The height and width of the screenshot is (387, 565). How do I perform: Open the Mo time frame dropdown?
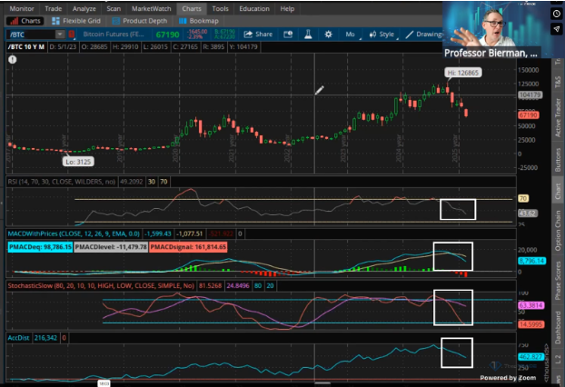point(351,35)
